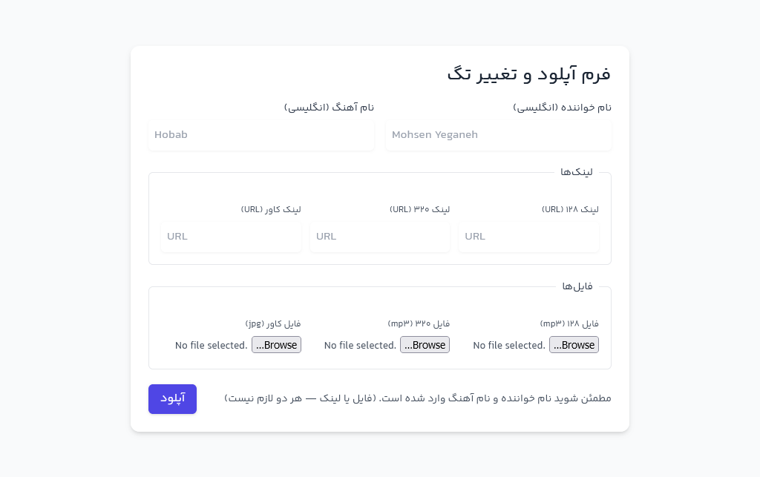
Task: Open Browse for the 320 mp3 file
Action: tap(425, 345)
